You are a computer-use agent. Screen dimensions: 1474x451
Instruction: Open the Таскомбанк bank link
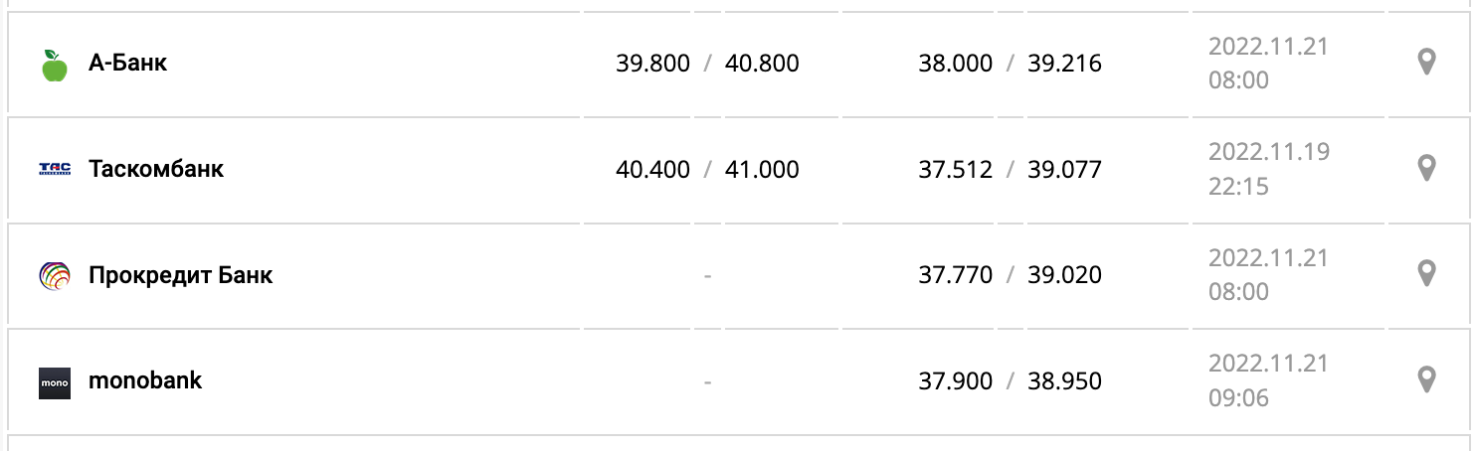156,169
